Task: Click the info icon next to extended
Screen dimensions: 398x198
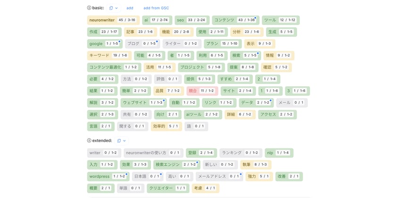Action: pos(89,140)
